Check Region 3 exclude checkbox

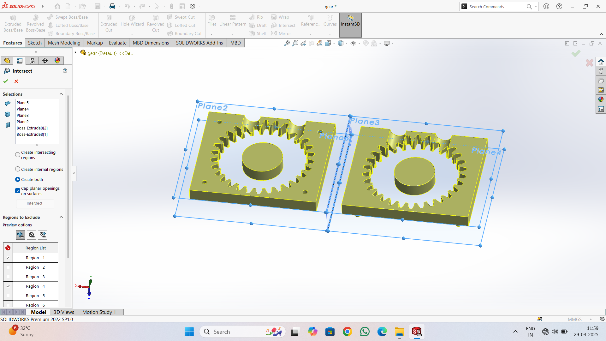click(x=8, y=277)
